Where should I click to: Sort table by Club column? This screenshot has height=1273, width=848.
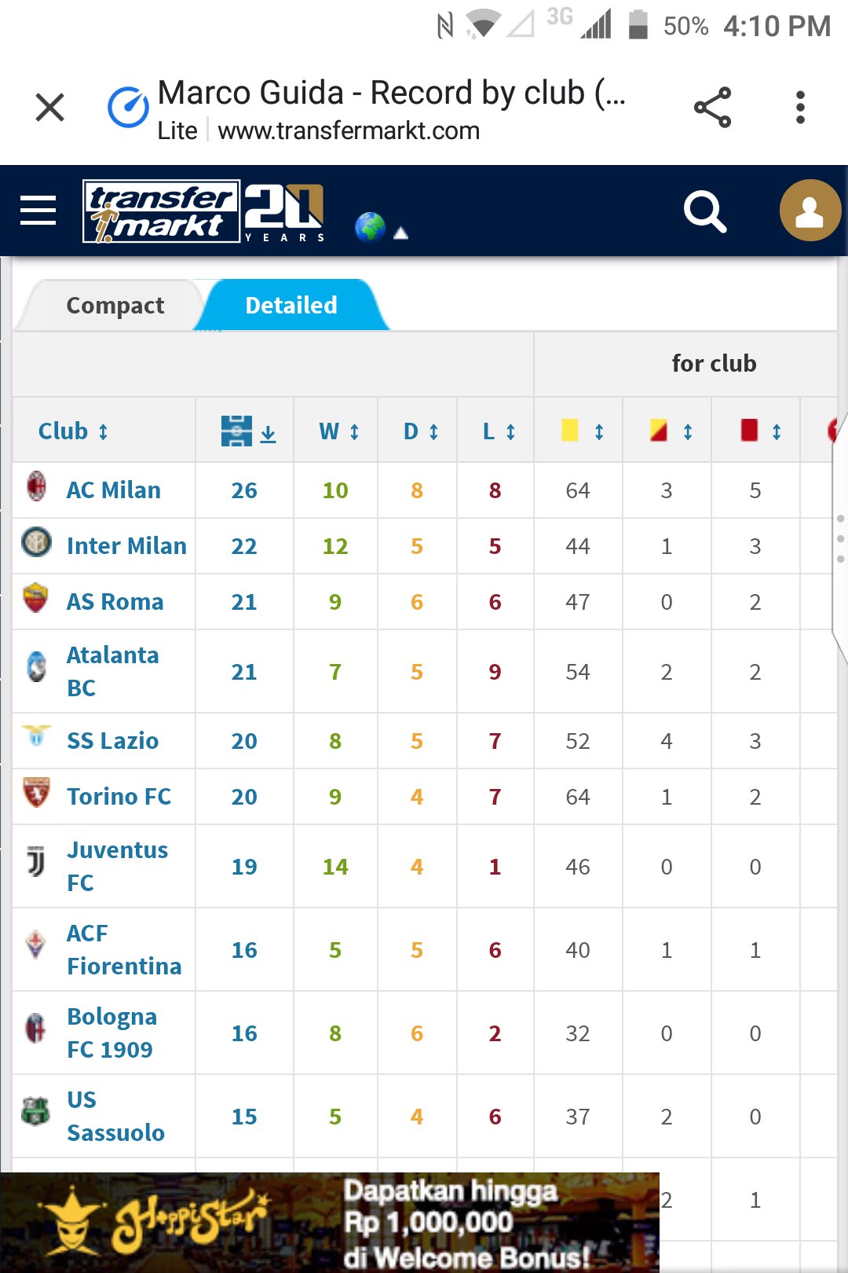(73, 431)
